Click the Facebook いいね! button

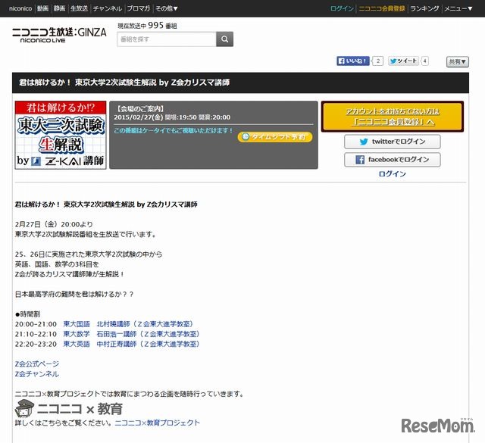(352, 61)
